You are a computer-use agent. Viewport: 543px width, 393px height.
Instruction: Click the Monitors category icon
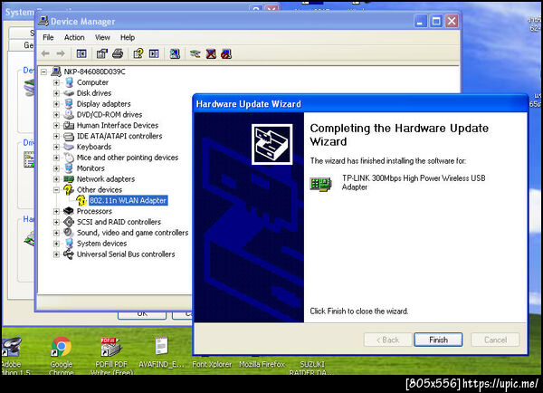69,168
